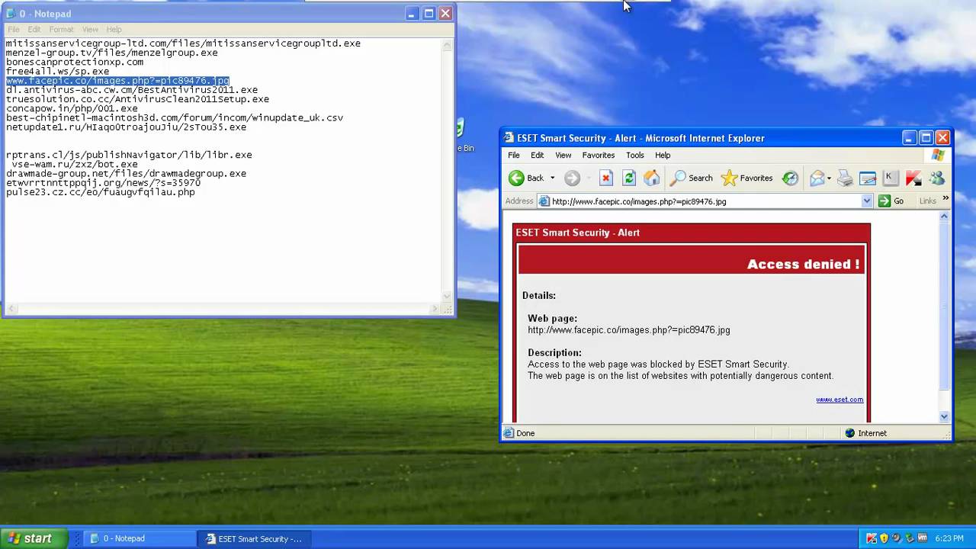Image resolution: width=976 pixels, height=549 pixels.
Task: Expand the Mail button dropdown arrow
Action: [x=829, y=178]
